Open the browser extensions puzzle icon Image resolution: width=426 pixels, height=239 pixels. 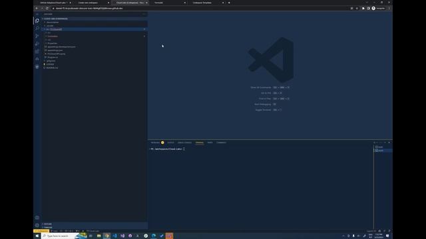coord(363,9)
